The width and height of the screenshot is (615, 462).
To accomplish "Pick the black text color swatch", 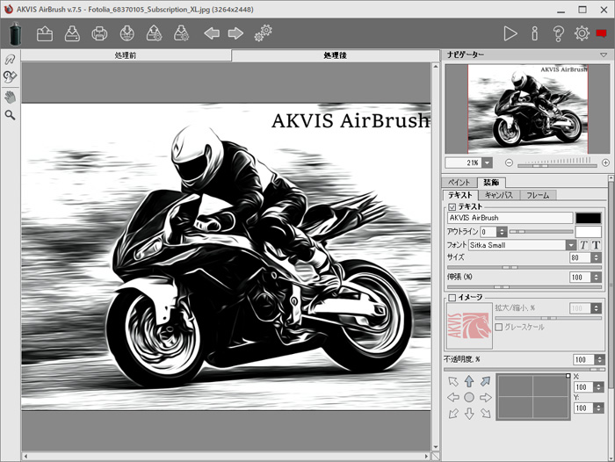I will tap(589, 218).
